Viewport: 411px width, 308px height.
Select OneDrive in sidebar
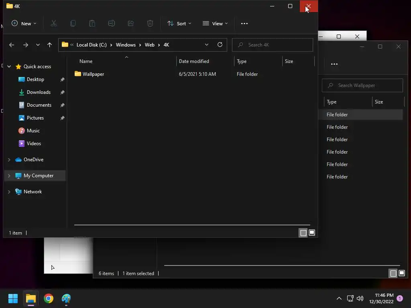[x=33, y=160]
